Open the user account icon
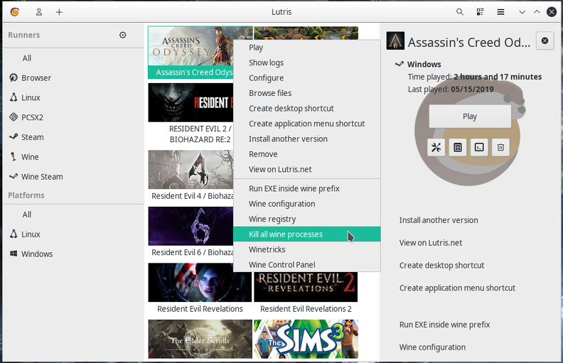The width and height of the screenshot is (563, 363). [x=39, y=12]
